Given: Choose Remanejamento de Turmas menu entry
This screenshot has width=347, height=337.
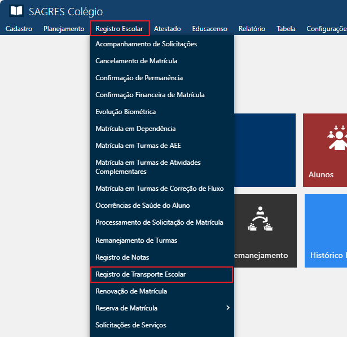Looking at the screenshot, I should pos(137,240).
